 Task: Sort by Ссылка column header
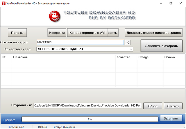(174, 57)
